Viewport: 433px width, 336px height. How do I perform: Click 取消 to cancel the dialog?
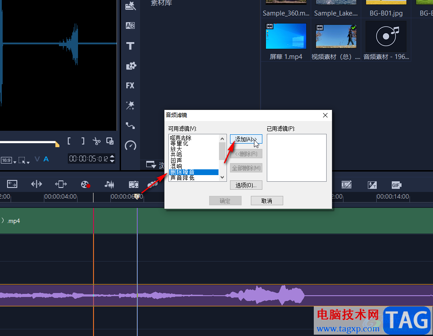[267, 201]
